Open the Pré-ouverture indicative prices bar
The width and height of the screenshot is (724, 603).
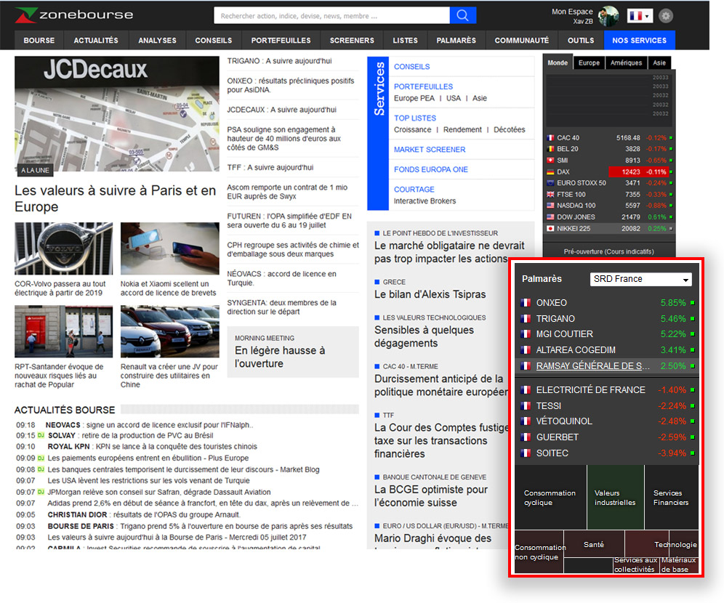[x=608, y=251]
